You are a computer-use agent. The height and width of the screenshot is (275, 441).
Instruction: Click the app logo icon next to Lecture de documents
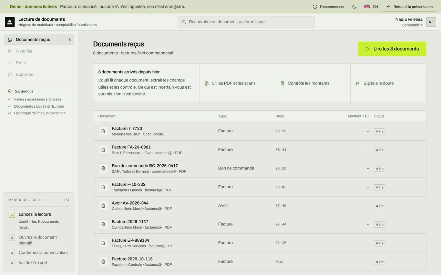(x=10, y=22)
